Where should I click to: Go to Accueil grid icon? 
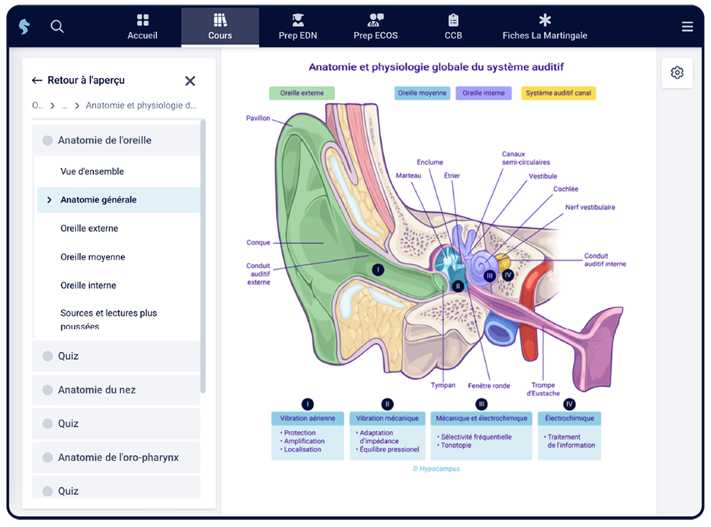[142, 20]
